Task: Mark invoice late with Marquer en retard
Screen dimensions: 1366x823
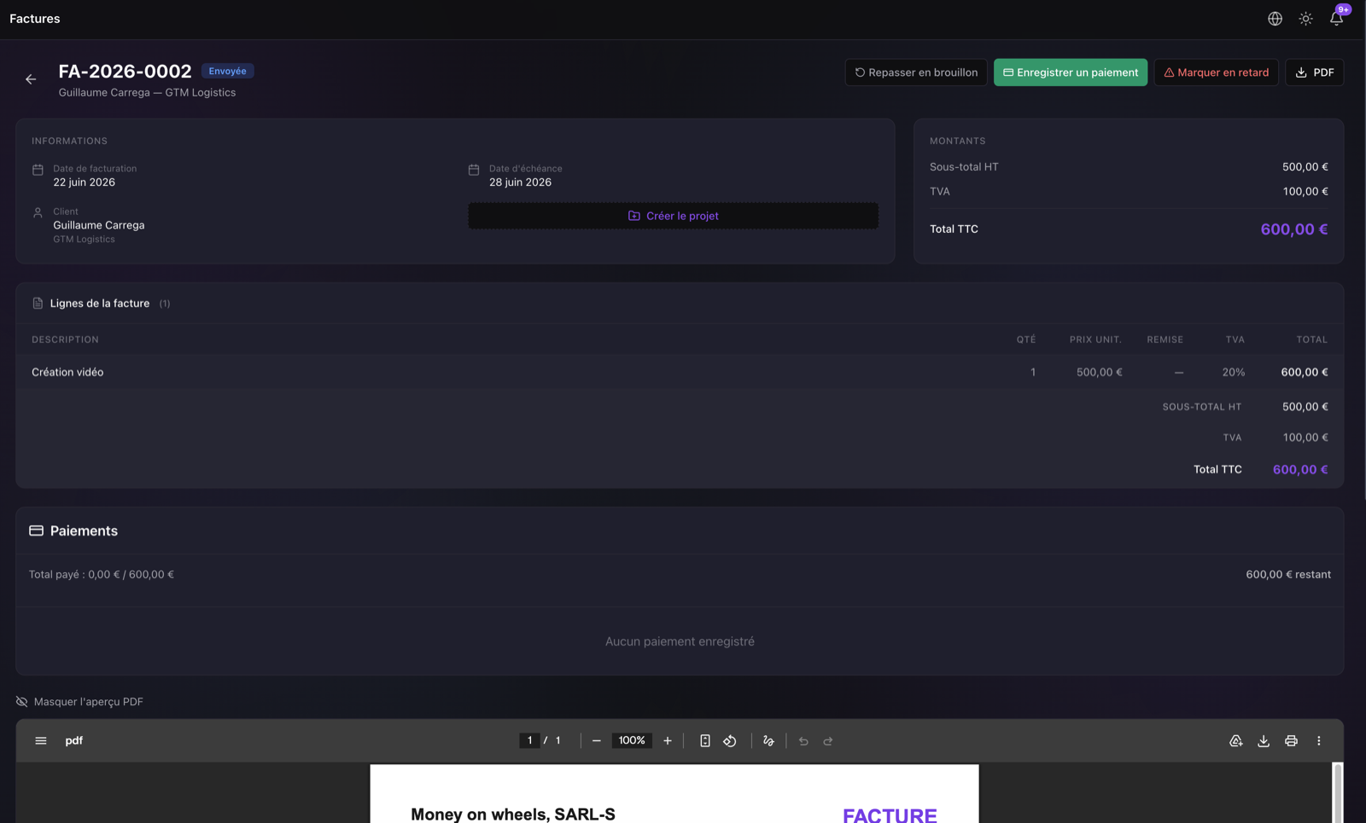Action: 1216,72
